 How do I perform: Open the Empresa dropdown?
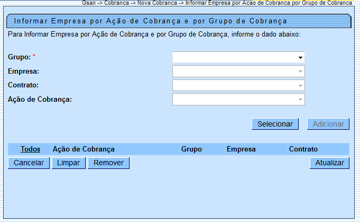pyautogui.click(x=238, y=71)
